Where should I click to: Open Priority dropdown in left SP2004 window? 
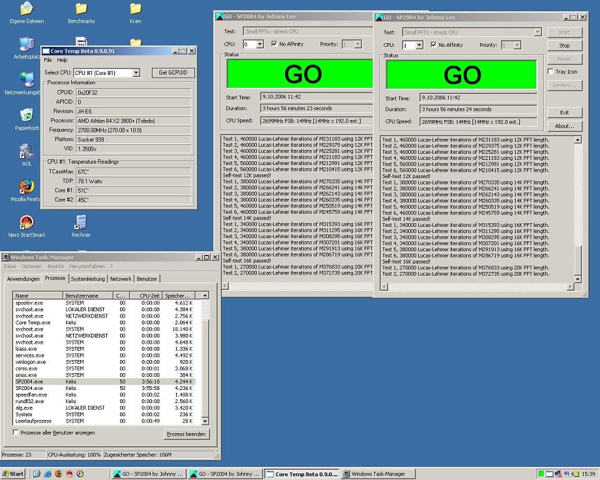tap(357, 44)
